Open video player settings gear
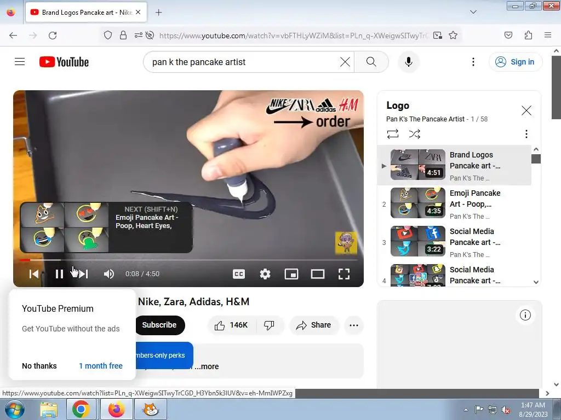The height and width of the screenshot is (420, 561). click(x=265, y=274)
